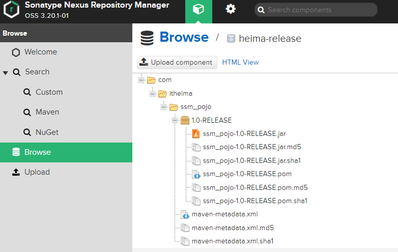
Task: Select the 1.0-RELEASE component
Action: click(x=212, y=120)
